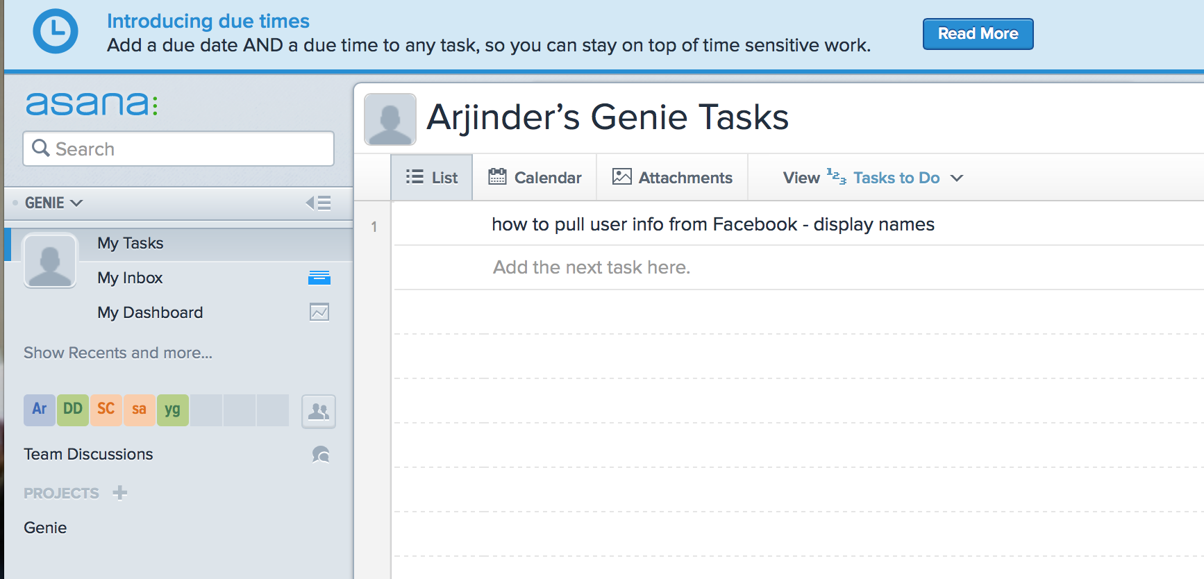Switch to the Attachments tab

pyautogui.click(x=672, y=178)
